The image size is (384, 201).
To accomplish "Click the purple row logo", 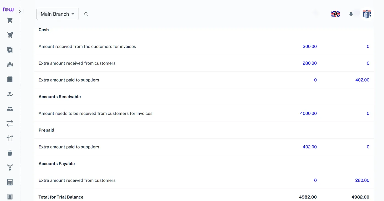I will click(8, 9).
